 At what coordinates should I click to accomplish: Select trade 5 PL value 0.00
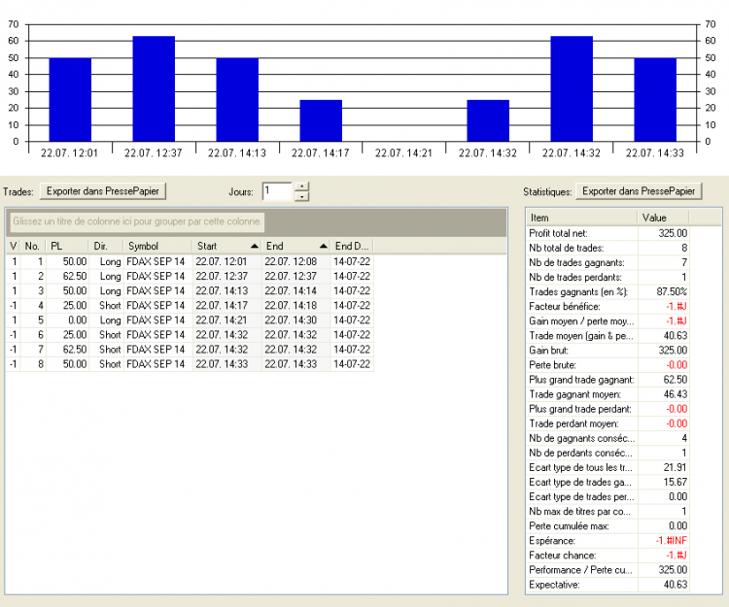point(67,320)
